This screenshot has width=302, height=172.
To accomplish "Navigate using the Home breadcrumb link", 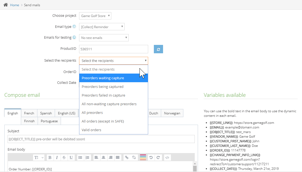I will 15,5.
